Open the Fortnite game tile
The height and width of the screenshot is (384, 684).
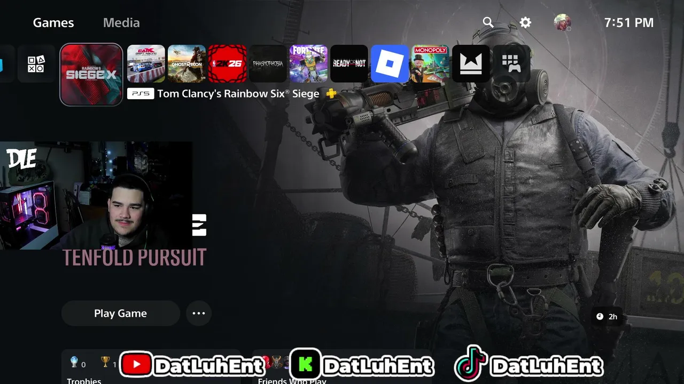pyautogui.click(x=308, y=63)
